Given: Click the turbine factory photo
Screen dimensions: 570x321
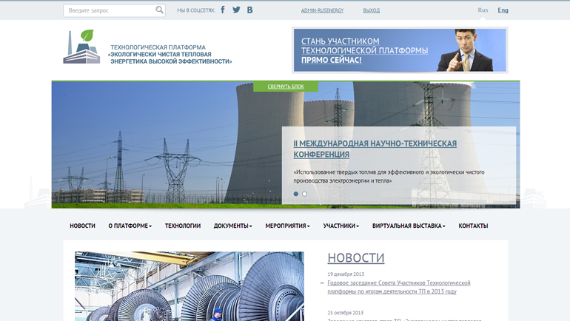Looking at the screenshot, I should (190, 286).
